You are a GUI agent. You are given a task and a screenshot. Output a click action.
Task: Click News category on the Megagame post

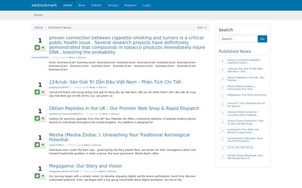tap(102, 171)
